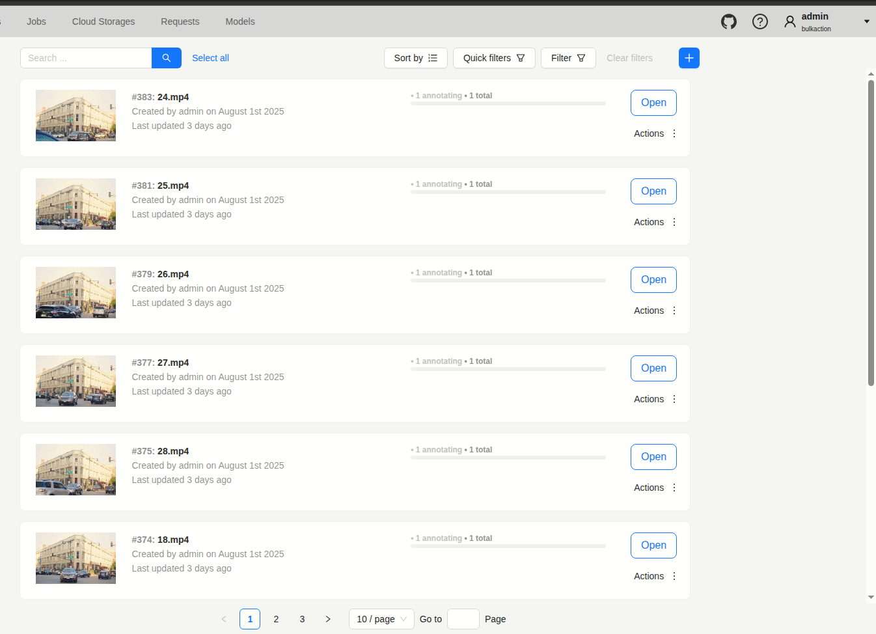
Task: Click the title '#374: 18.mp4'
Action: [160, 540]
